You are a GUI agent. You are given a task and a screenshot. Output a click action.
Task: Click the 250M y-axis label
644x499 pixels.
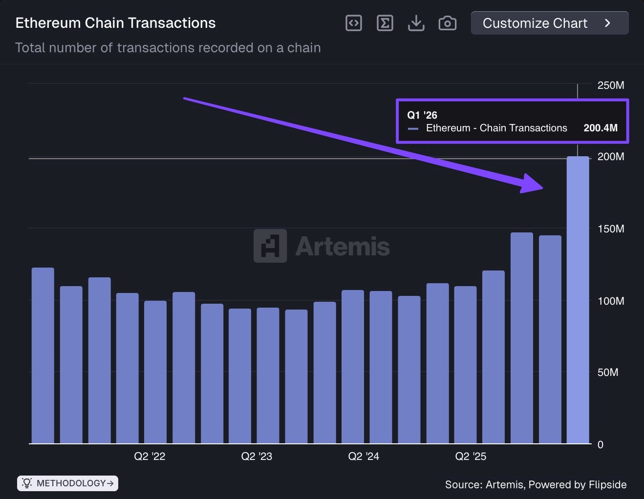[610, 84]
